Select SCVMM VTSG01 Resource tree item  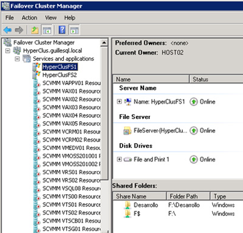pyautogui.click(x=72, y=229)
